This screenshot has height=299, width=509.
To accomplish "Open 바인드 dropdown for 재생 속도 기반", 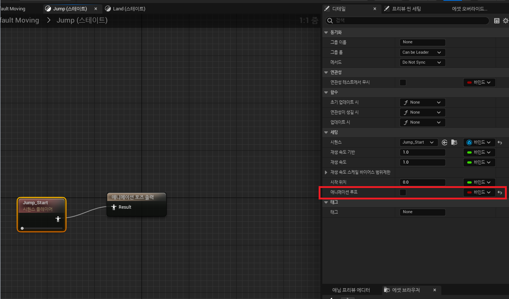I will [x=479, y=152].
